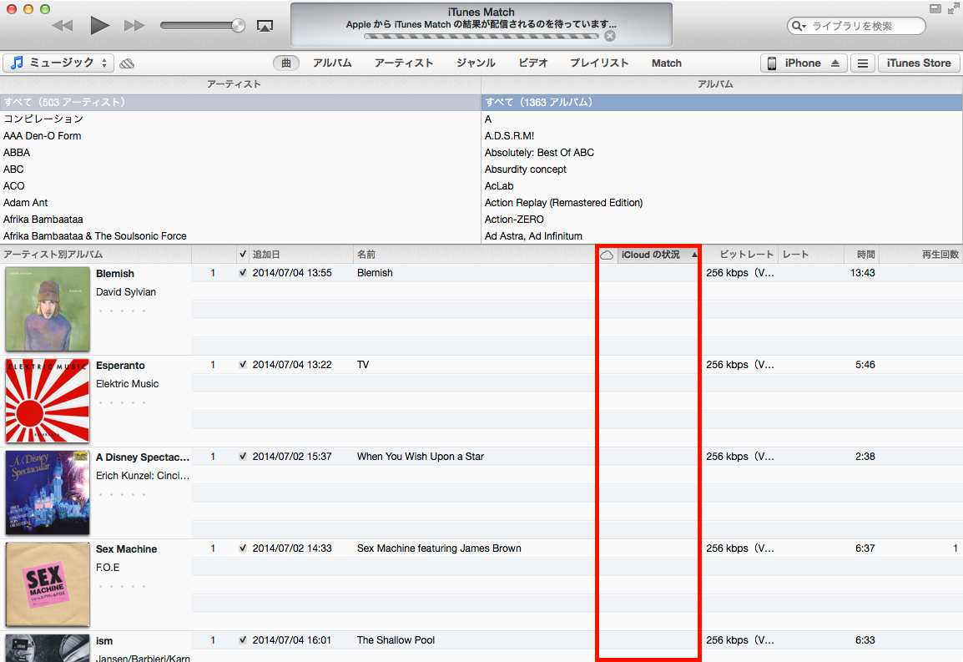Eject the iPhone with eject icon
The width and height of the screenshot is (963, 662).
(835, 63)
